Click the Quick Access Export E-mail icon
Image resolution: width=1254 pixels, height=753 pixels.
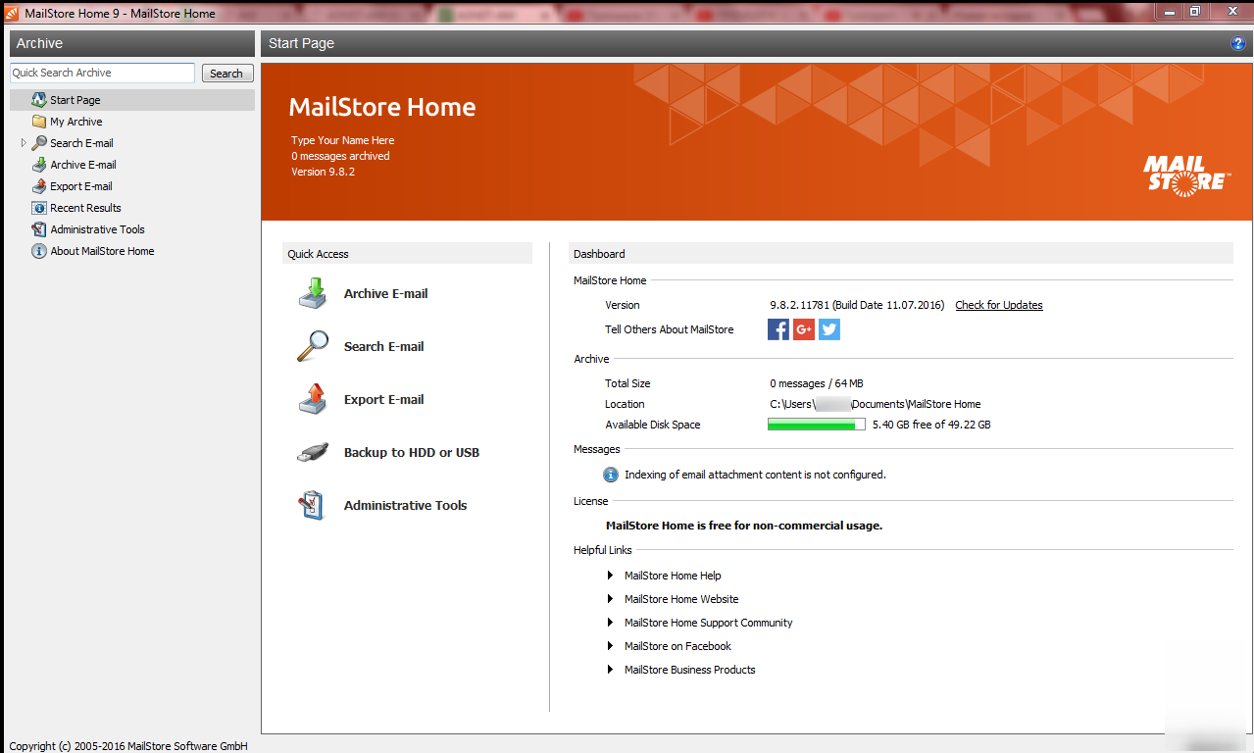[x=313, y=399]
